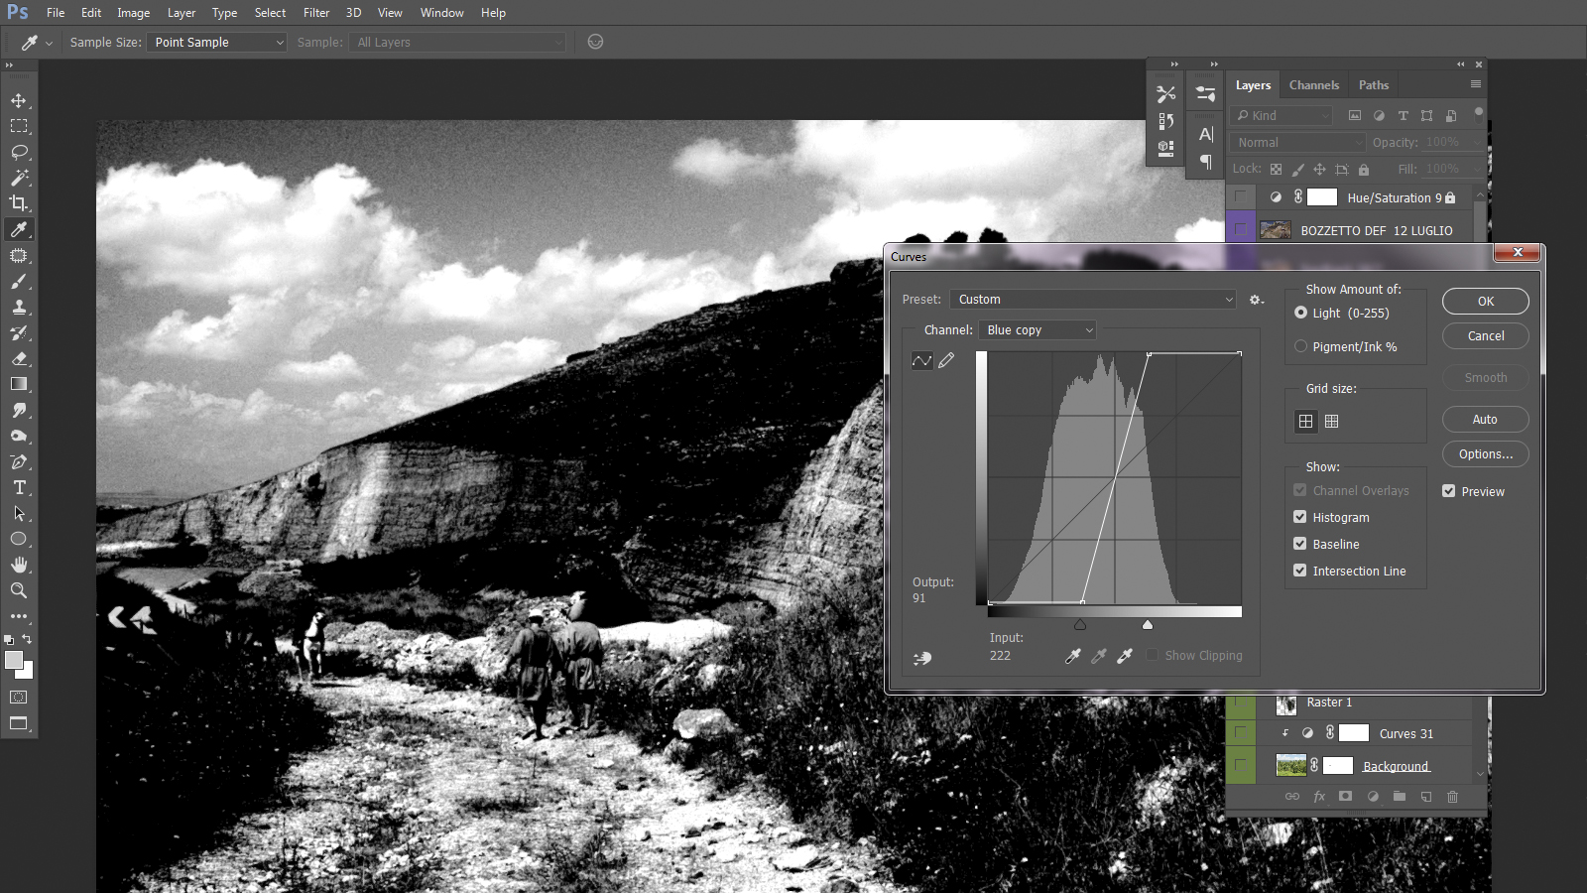The width and height of the screenshot is (1587, 893).
Task: Click the delete layer trash icon
Action: click(1452, 796)
